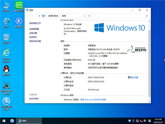The height and width of the screenshot is (124, 165).
Task: Select the 系统和安全 breadcrumb
Action: 53,16
